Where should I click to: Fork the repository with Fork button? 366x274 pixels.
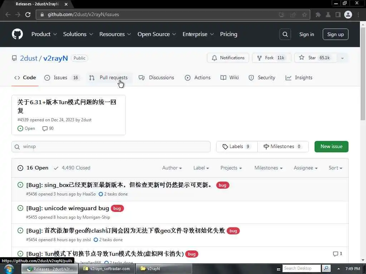click(x=271, y=58)
